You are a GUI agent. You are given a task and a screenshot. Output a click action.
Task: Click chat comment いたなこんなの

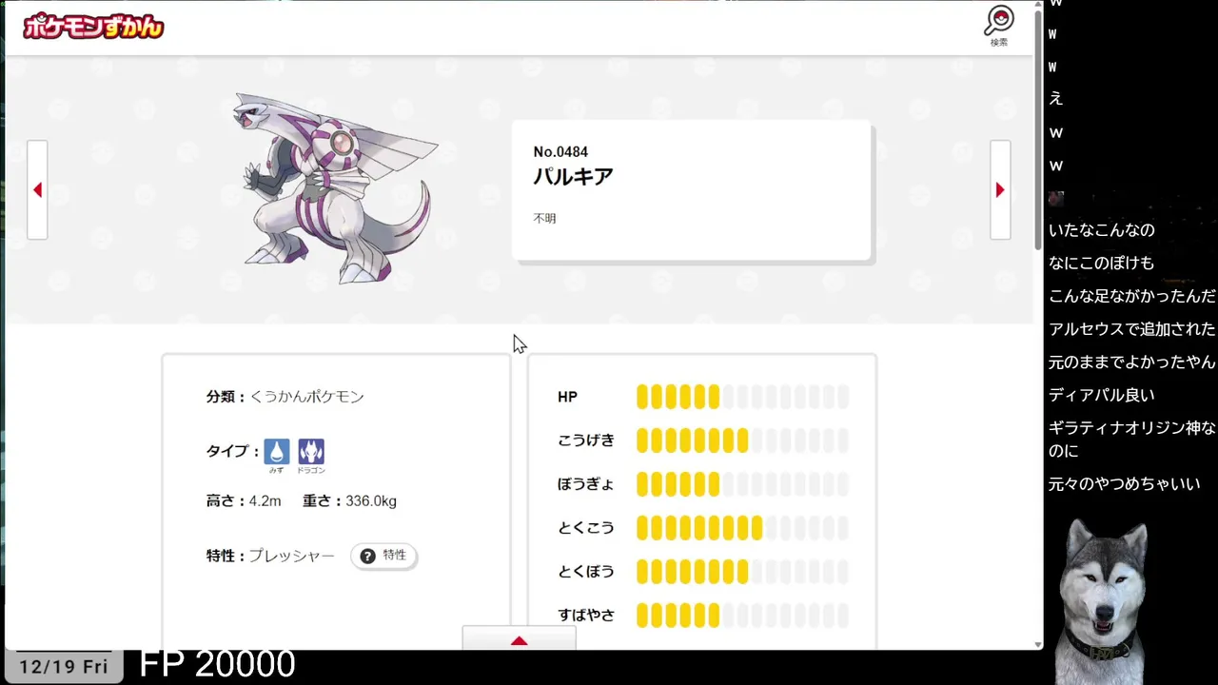(x=1101, y=230)
